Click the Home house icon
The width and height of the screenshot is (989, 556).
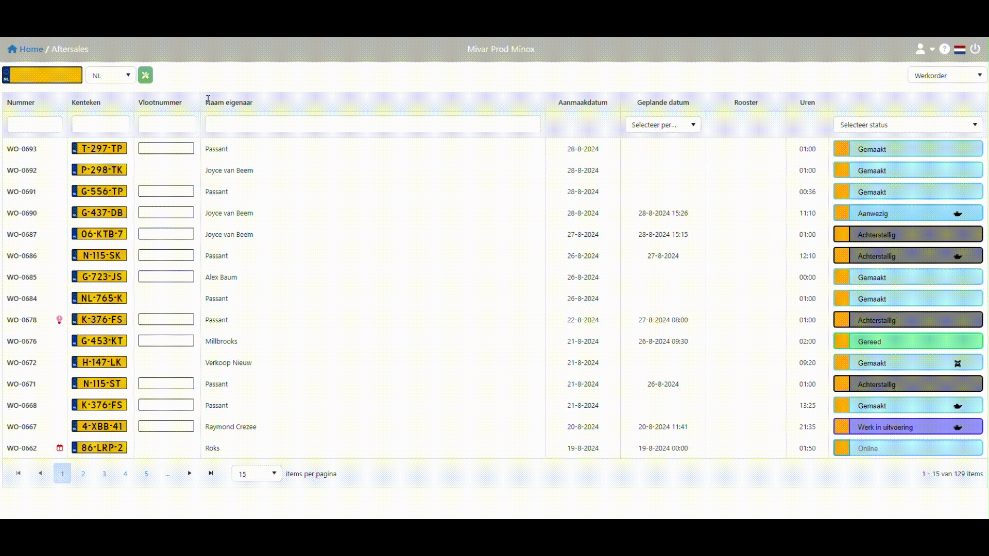pos(12,49)
